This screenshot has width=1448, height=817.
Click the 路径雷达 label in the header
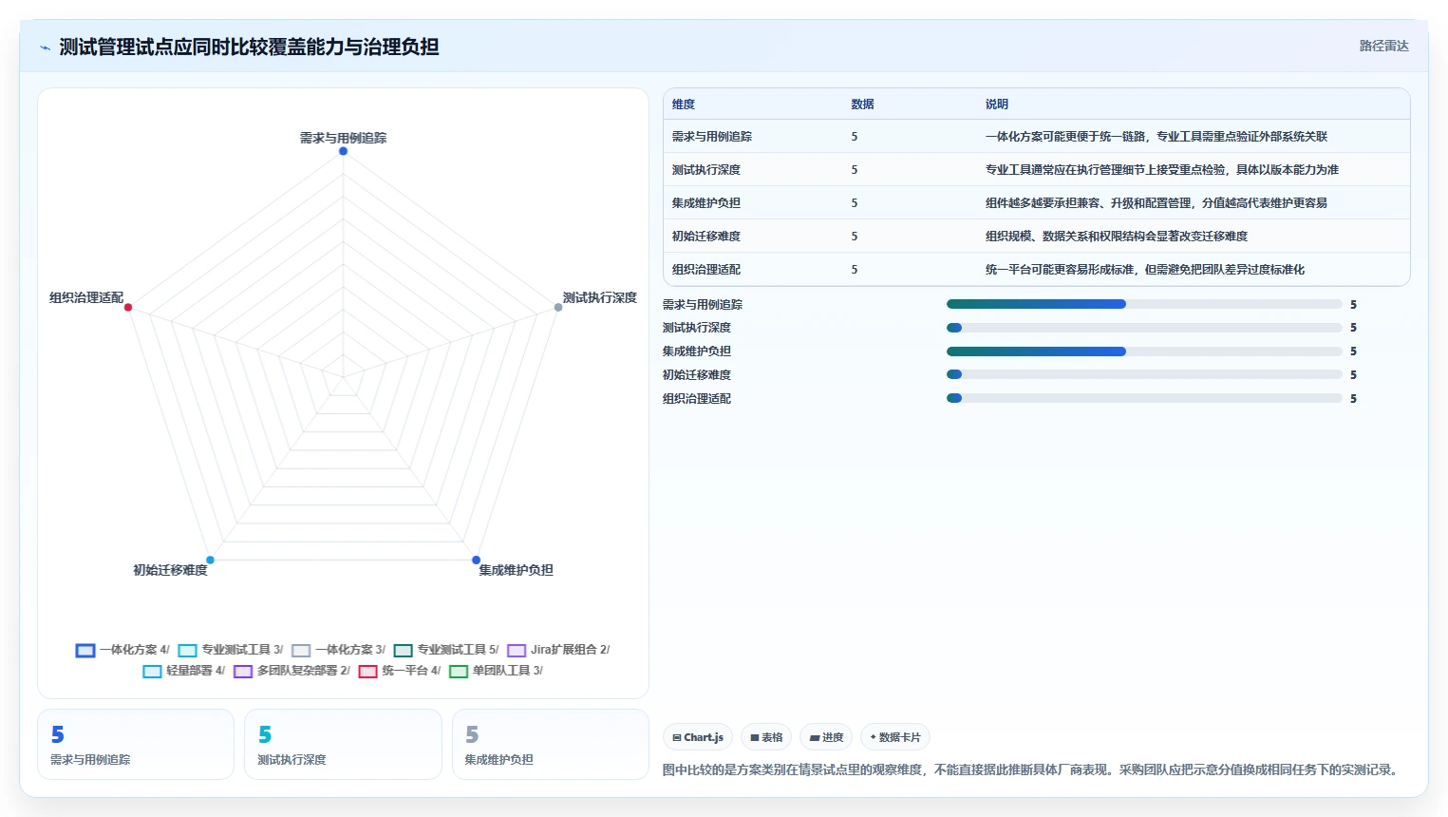(x=1383, y=46)
